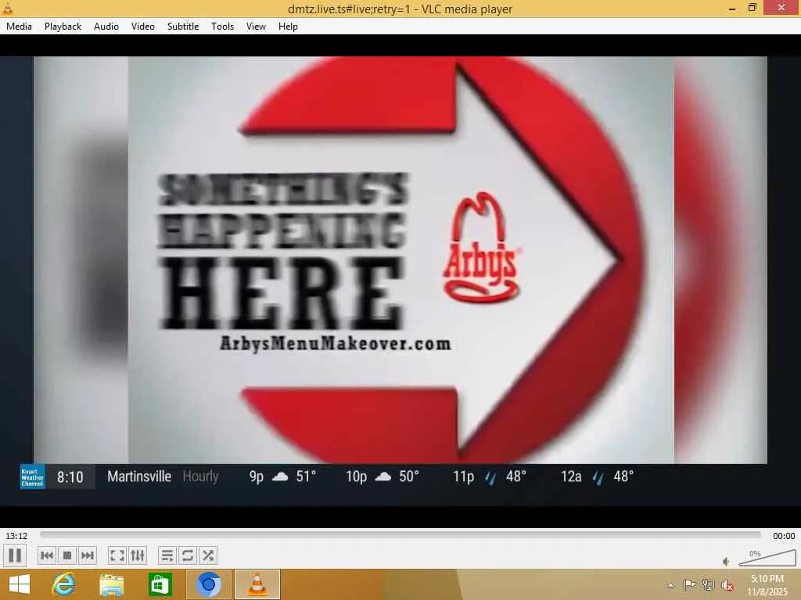Open the Help menu

(288, 27)
